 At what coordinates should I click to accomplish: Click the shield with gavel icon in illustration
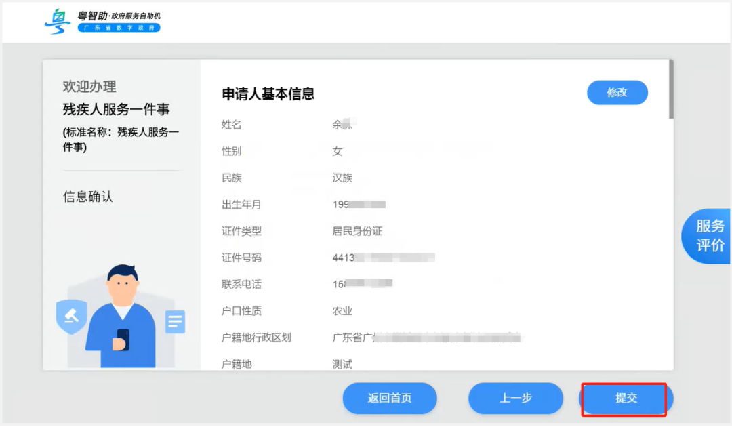coord(71,316)
